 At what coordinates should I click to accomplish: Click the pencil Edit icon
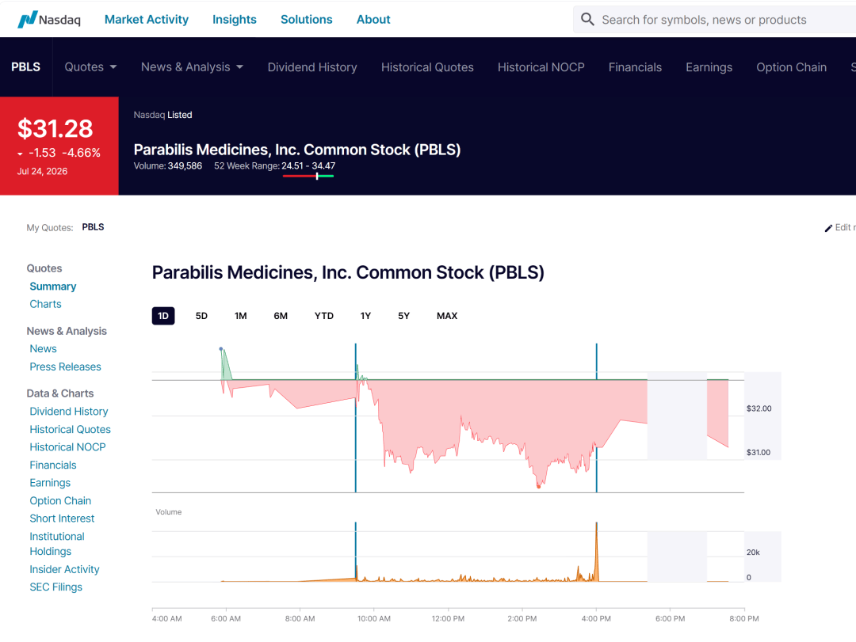click(x=828, y=228)
